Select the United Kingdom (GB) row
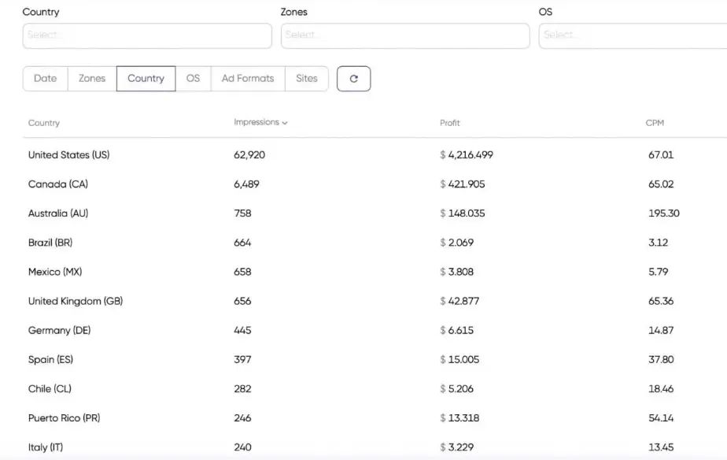The width and height of the screenshot is (727, 460). click(375, 301)
